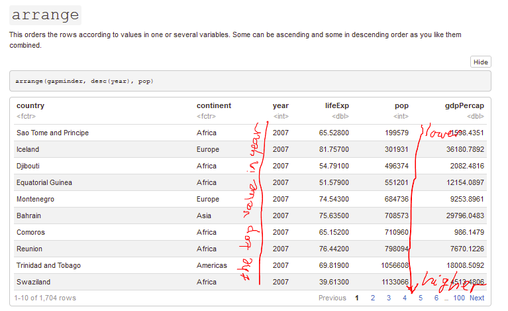
Task: Jump to page 5 in pagination
Action: [x=420, y=298]
